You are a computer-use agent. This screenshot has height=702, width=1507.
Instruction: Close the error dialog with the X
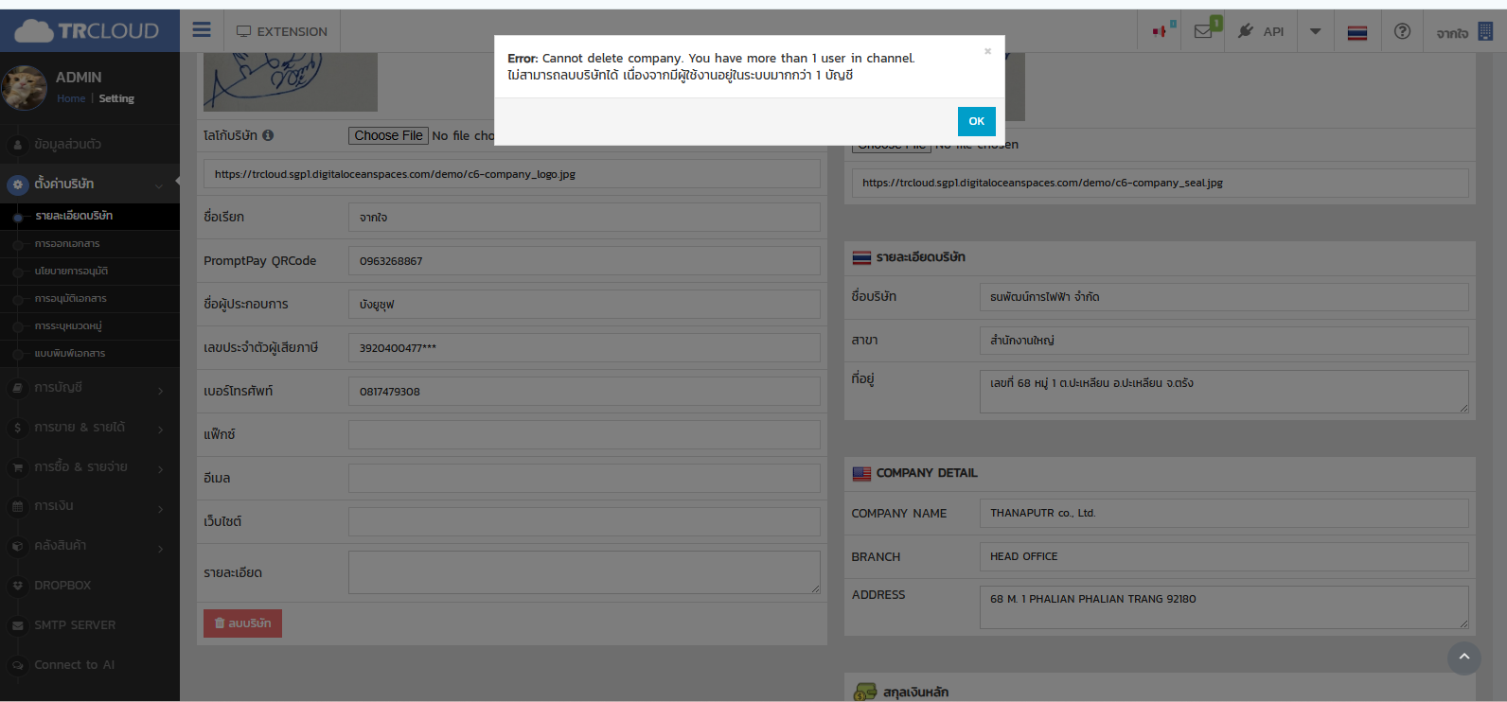[x=987, y=52]
